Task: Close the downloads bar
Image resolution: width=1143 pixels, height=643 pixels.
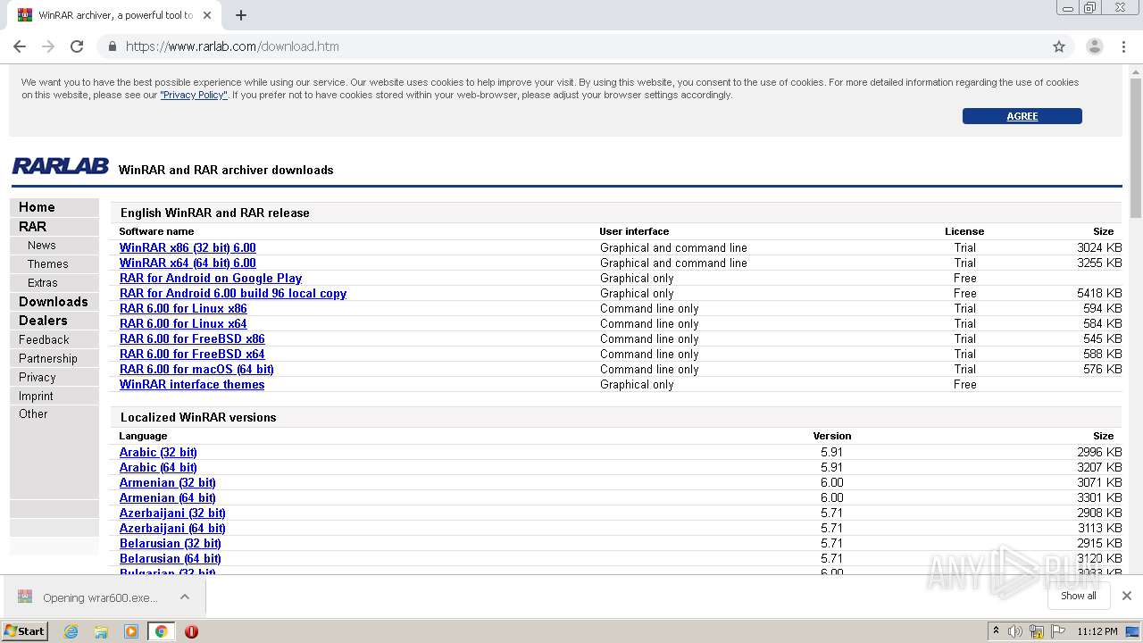Action: pyautogui.click(x=1127, y=596)
